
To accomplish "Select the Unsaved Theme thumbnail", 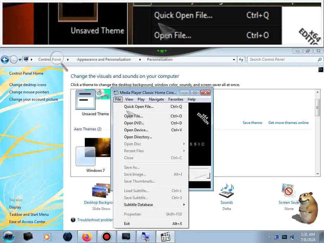I will [85, 100].
